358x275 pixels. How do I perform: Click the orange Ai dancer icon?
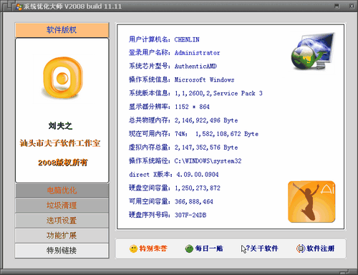[x=311, y=202]
